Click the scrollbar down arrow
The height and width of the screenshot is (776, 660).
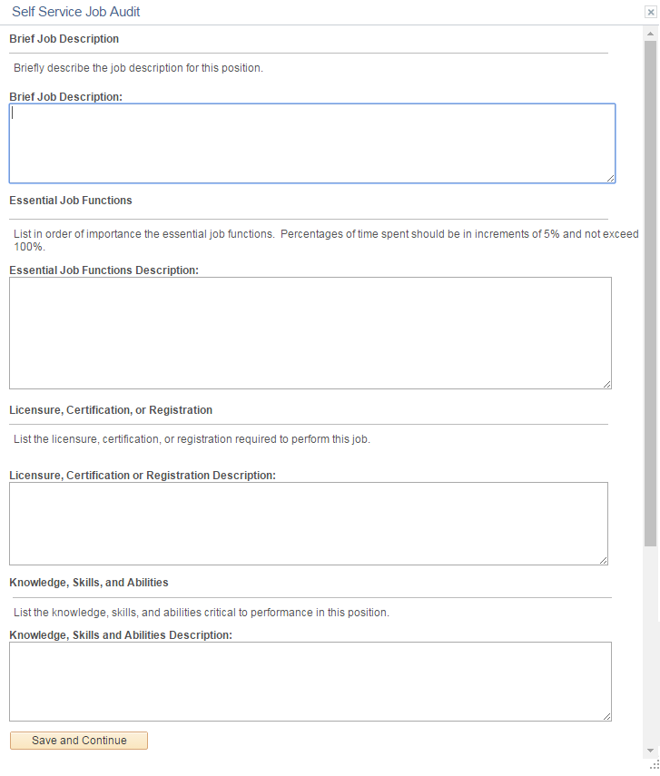point(650,751)
